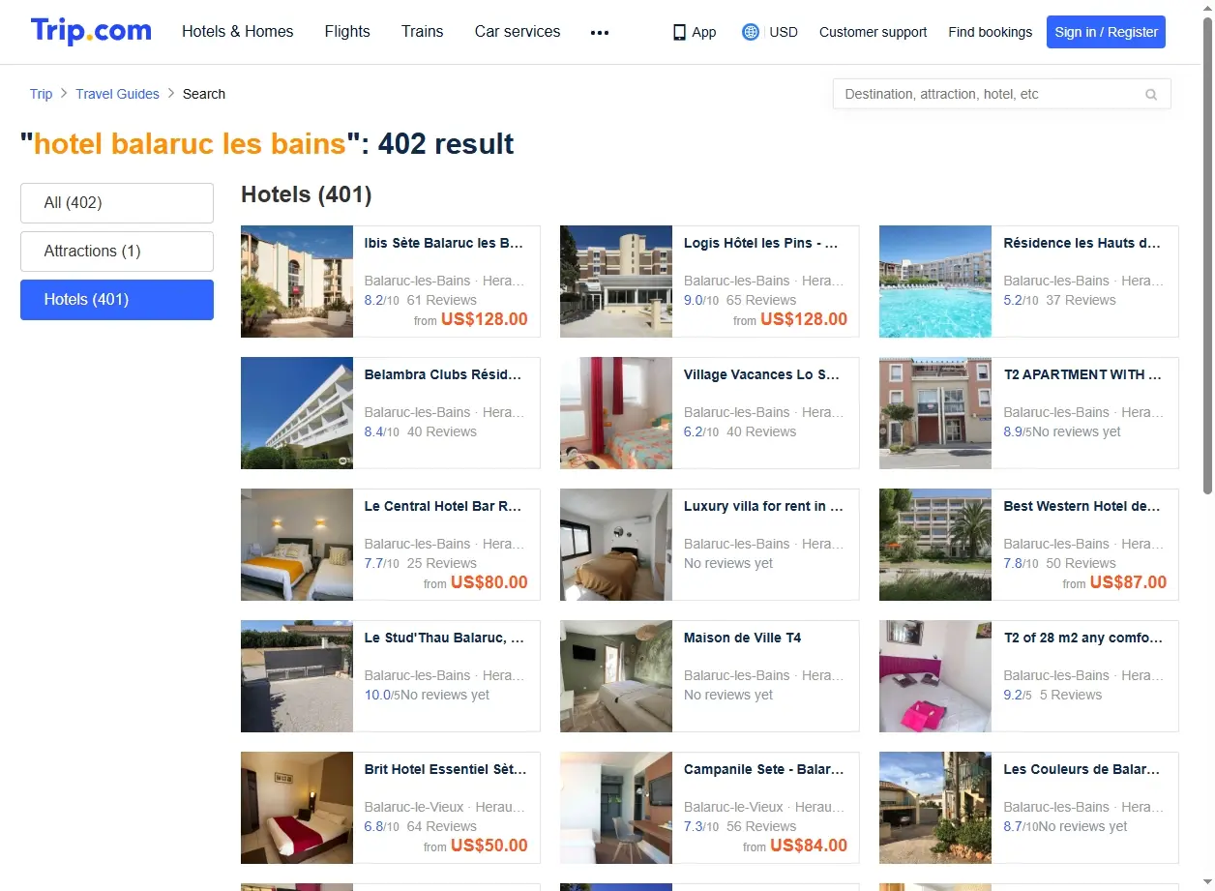This screenshot has width=1215, height=891.
Task: Open Customer support link
Action: click(873, 32)
